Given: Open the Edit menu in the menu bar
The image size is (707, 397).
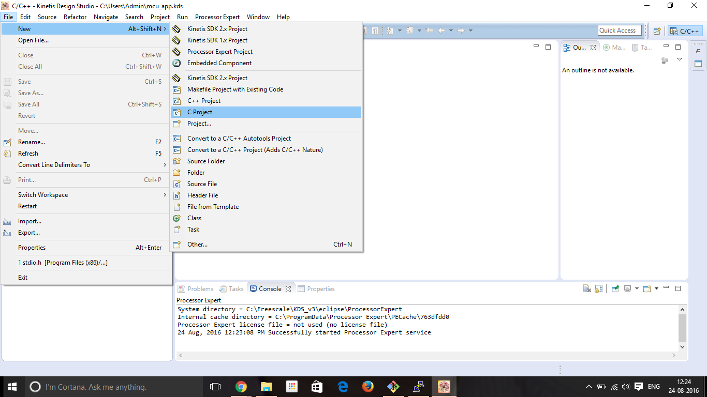Looking at the screenshot, I should click(25, 17).
